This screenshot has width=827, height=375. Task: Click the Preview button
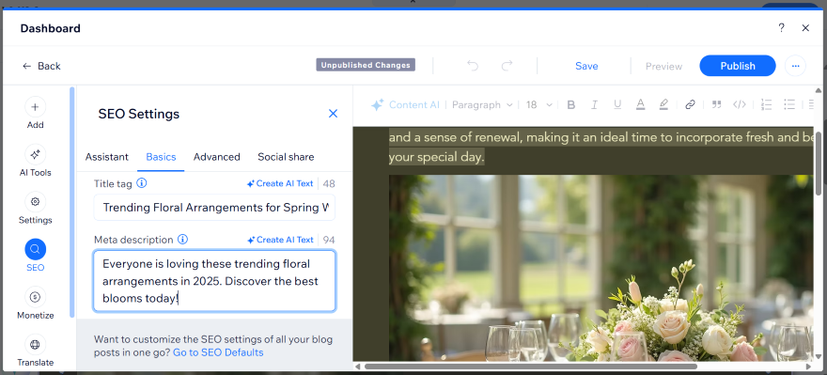point(664,66)
